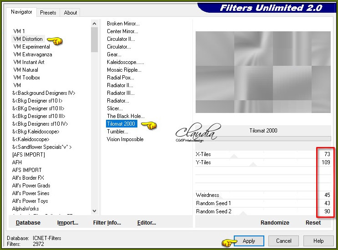This screenshot has height=250, width=338.
Task: Select VM Experimental category
Action: click(31, 47)
